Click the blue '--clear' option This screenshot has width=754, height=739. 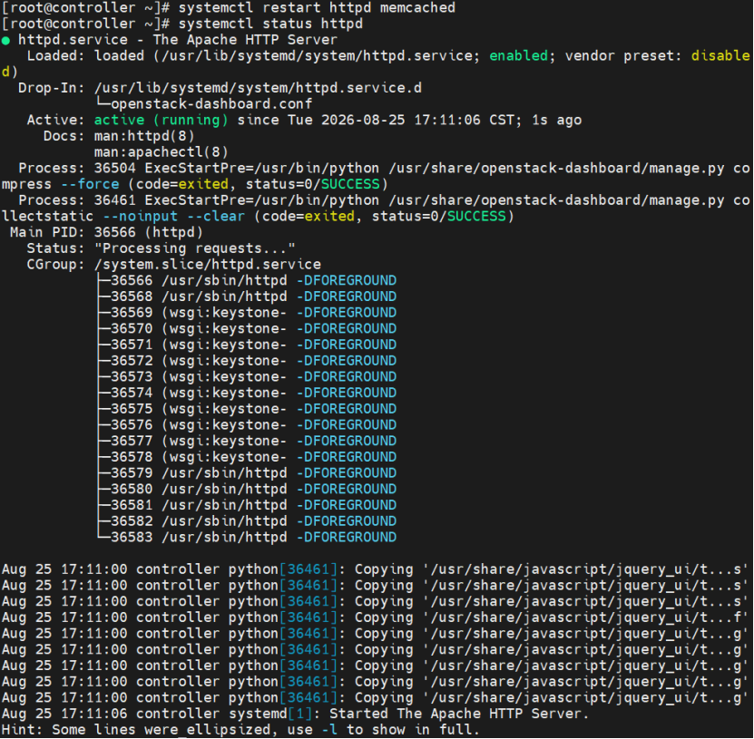pyautogui.click(x=216, y=216)
